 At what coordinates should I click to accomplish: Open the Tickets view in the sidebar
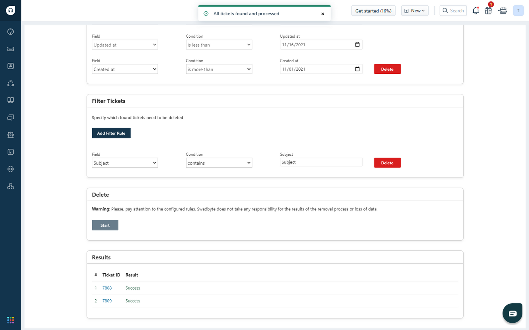(x=11, y=49)
